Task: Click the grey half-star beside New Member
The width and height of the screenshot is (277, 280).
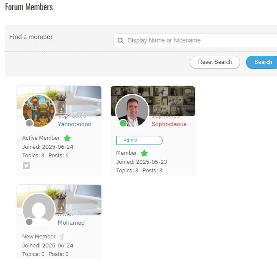Action: (x=62, y=237)
